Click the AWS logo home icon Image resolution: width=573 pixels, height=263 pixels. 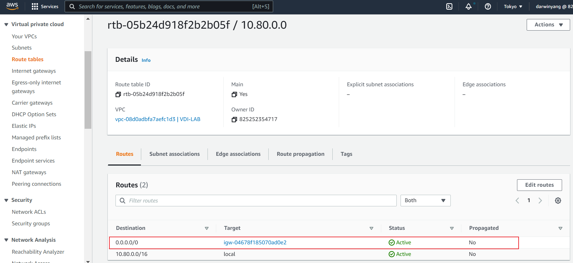coord(12,6)
